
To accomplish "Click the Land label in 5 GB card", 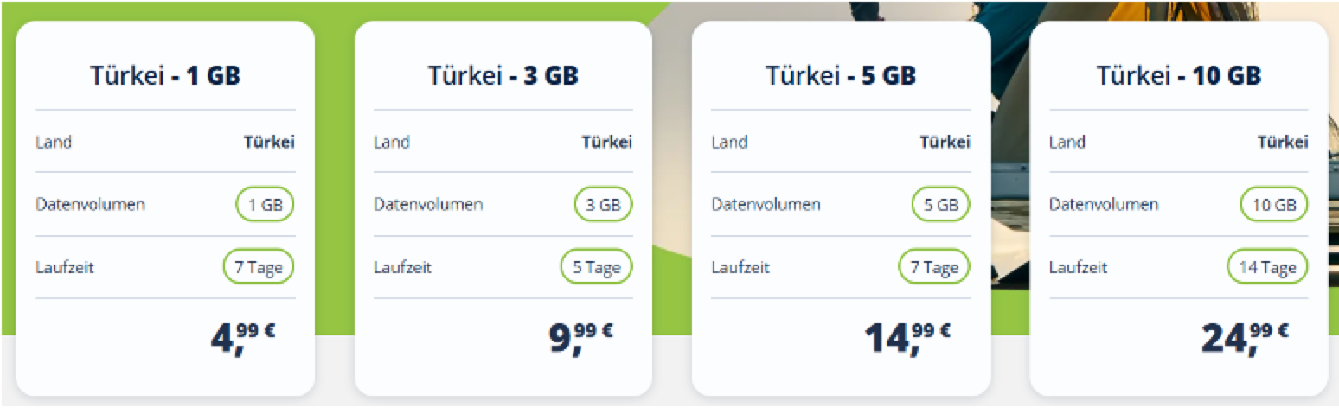I will point(729,142).
